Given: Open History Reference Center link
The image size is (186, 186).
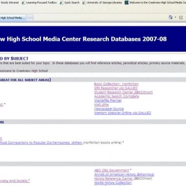Looking at the screenshot, I should point(114,179).
